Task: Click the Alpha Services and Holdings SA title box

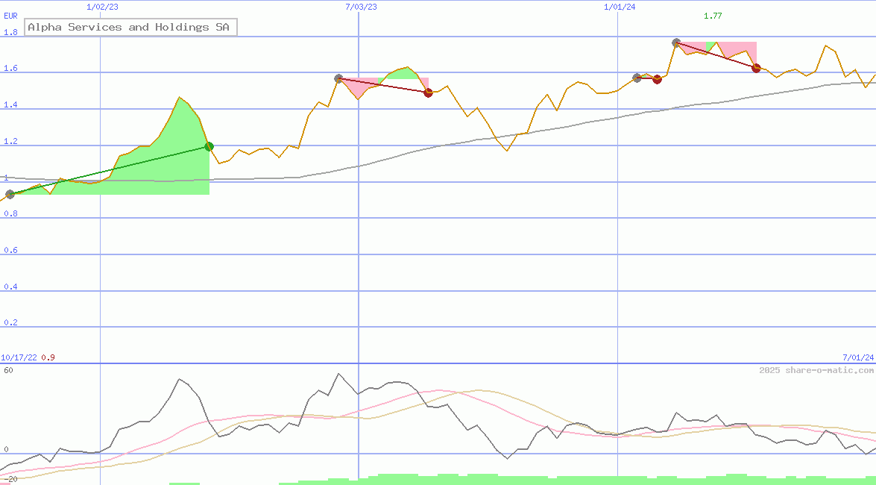Action: click(130, 28)
